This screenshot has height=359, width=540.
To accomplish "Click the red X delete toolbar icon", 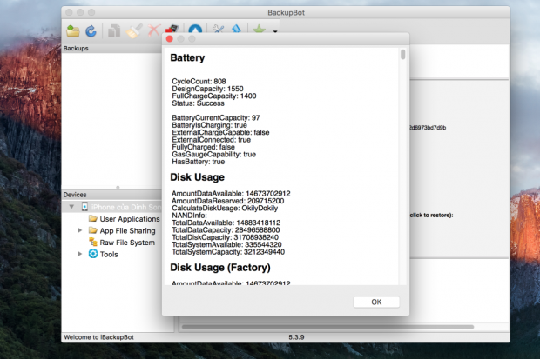I will (x=153, y=30).
